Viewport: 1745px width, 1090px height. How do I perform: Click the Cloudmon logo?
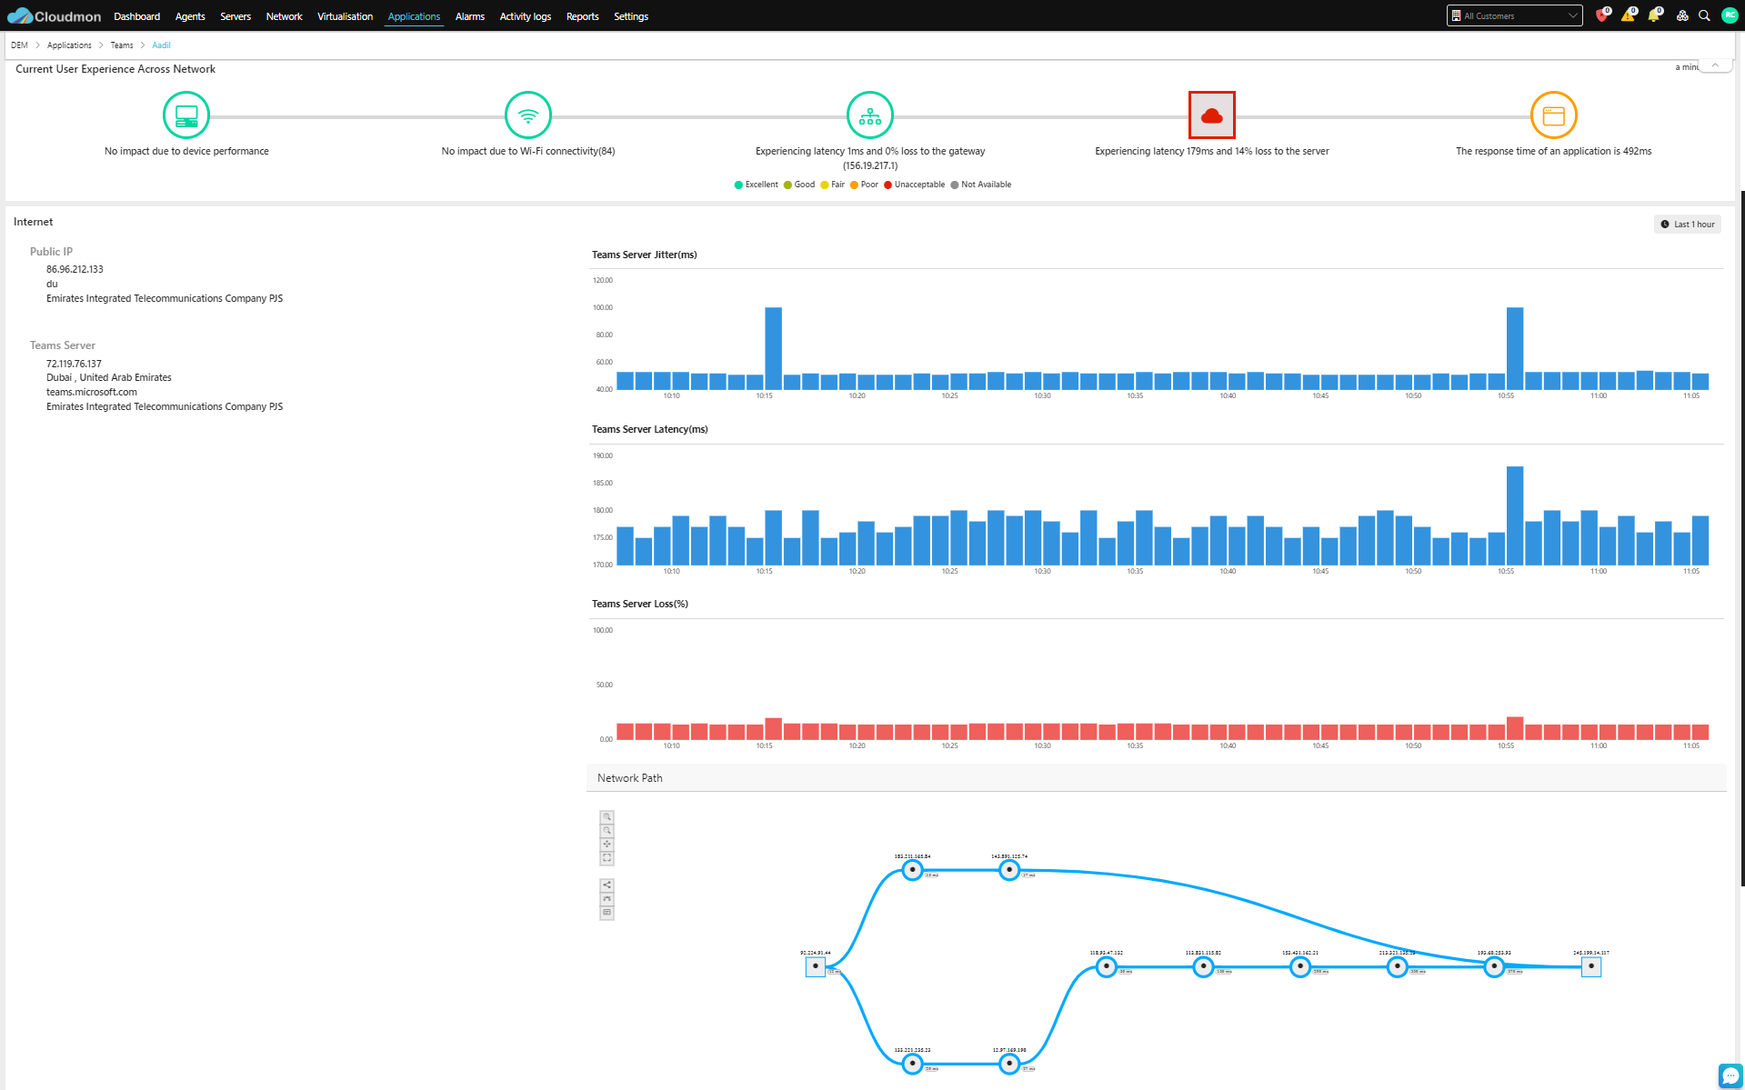pos(55,15)
